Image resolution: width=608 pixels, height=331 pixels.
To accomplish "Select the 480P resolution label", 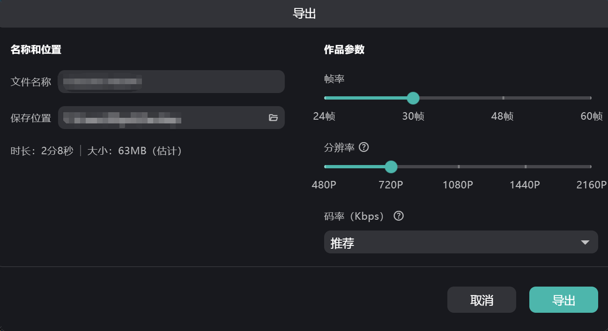I will [324, 185].
